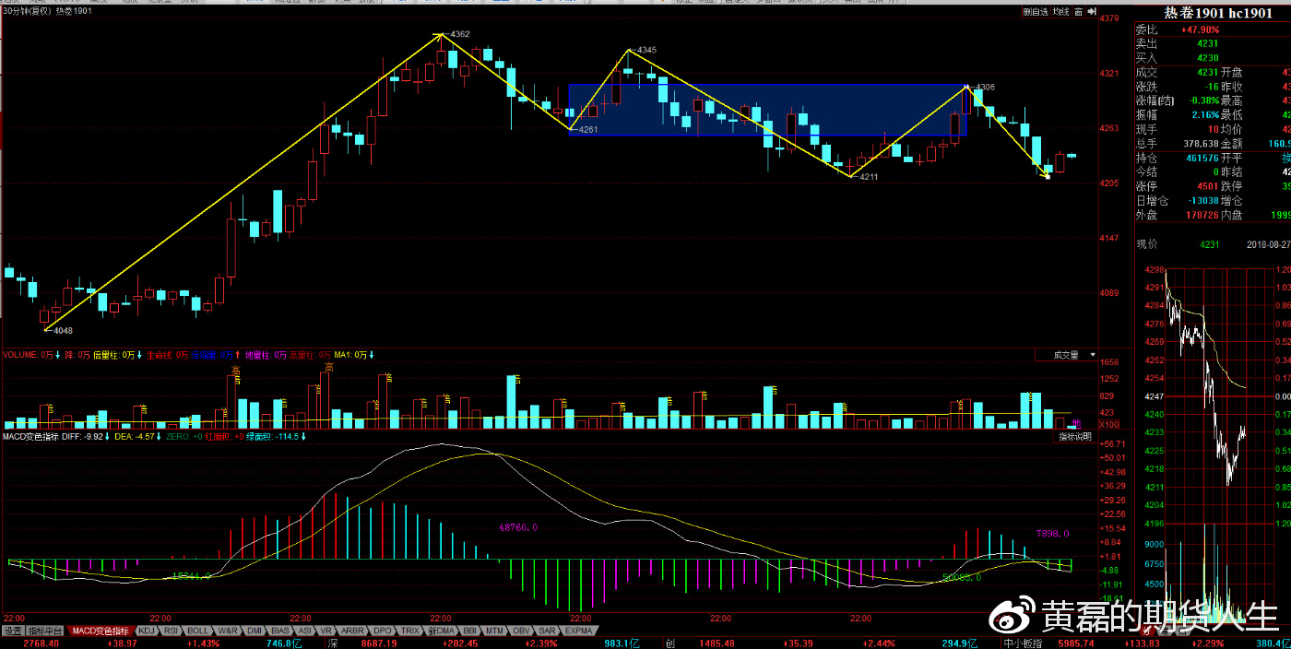Image resolution: width=1291 pixels, height=649 pixels.
Task: Click the 4379 price axis label
Action: click(1110, 18)
